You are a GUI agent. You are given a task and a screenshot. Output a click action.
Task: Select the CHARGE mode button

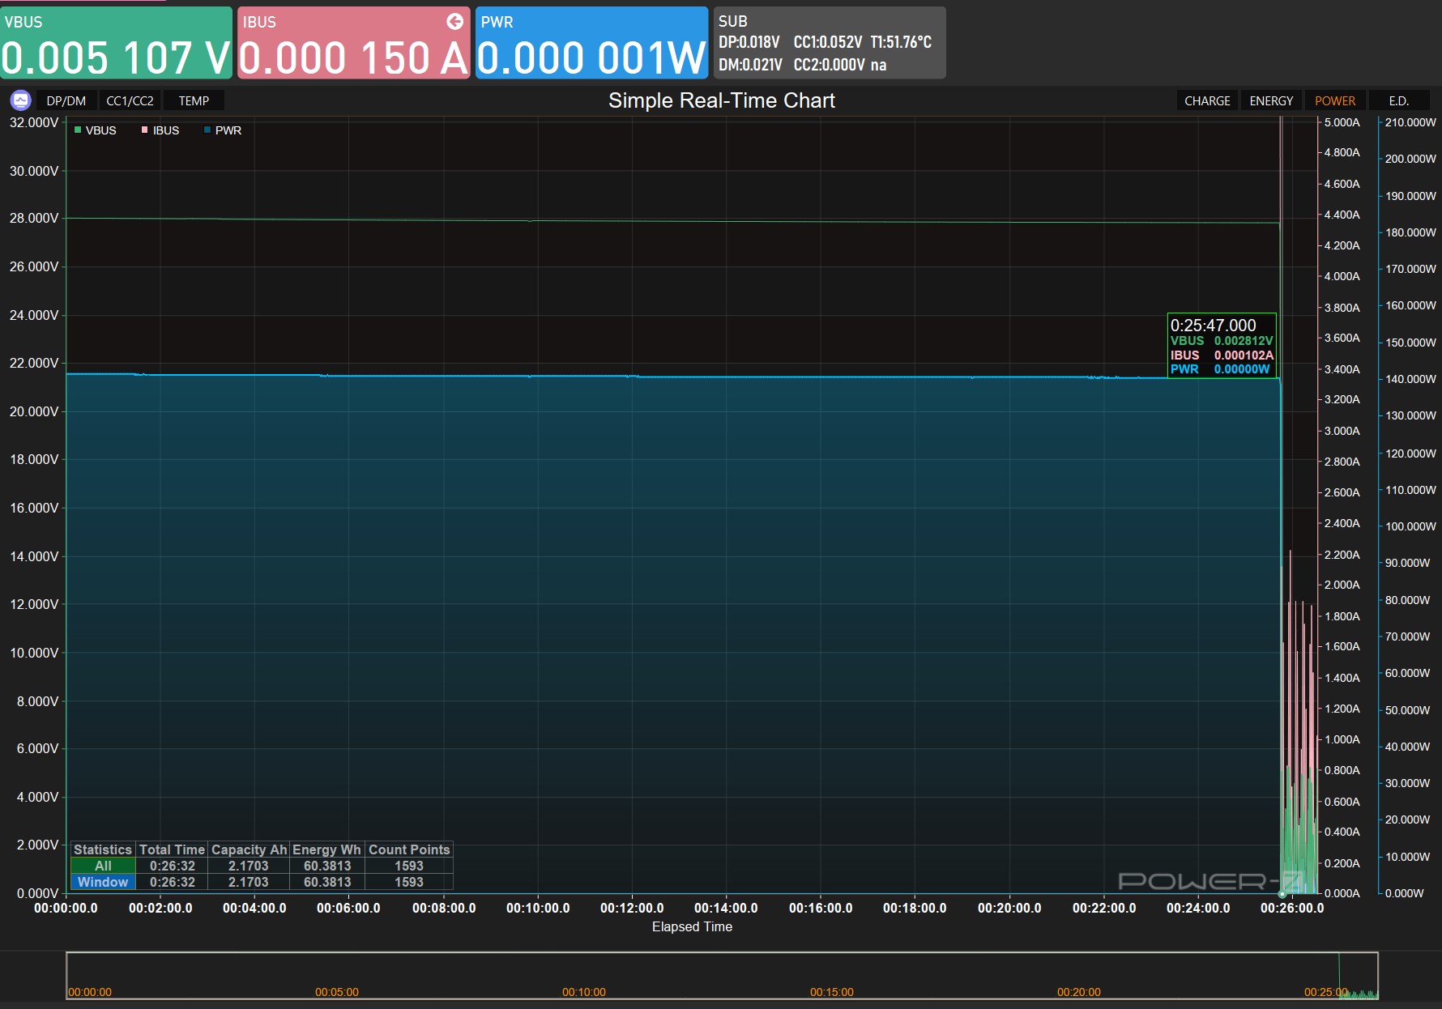click(x=1206, y=100)
